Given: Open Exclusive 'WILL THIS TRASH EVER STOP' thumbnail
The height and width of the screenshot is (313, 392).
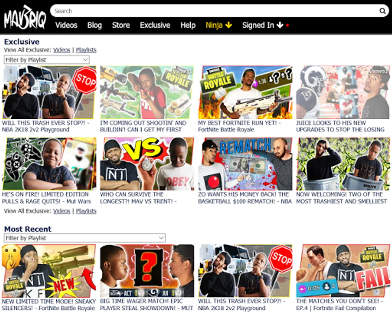Looking at the screenshot, I should click(49, 92).
